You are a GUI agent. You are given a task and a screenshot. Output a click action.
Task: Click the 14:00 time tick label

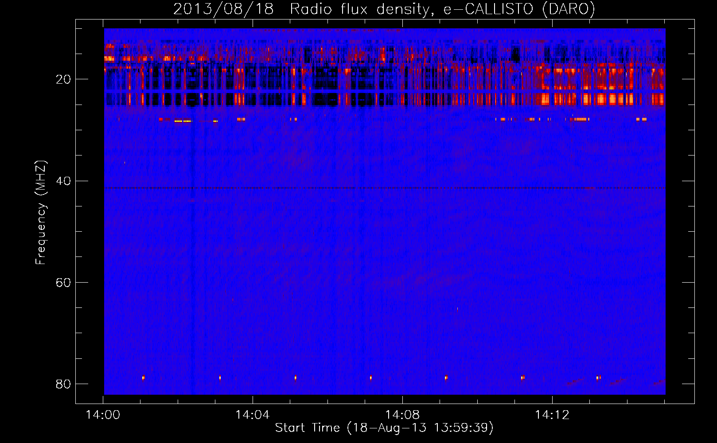103,415
